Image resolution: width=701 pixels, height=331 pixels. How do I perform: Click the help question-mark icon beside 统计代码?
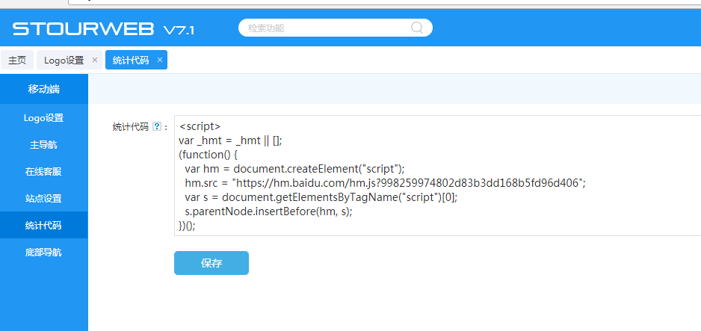pyautogui.click(x=157, y=127)
